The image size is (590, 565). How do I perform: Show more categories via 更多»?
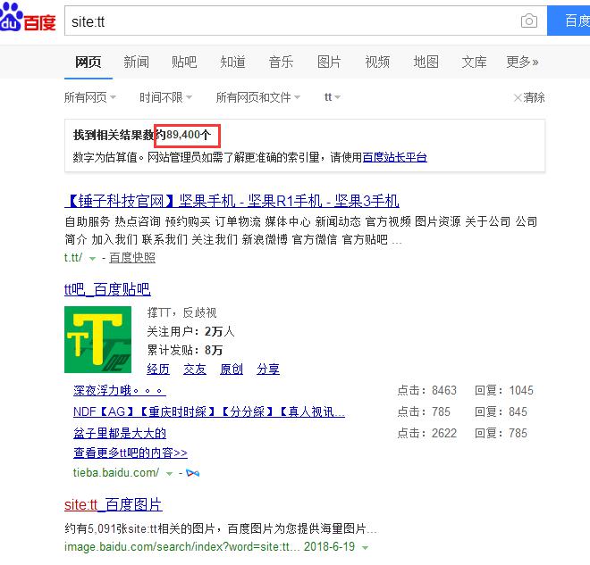(x=522, y=62)
